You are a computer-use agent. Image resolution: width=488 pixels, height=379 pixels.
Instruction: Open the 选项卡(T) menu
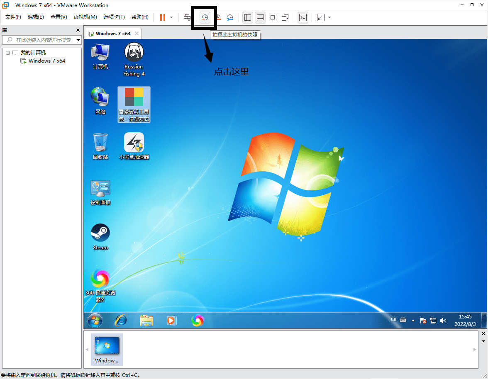coord(114,17)
